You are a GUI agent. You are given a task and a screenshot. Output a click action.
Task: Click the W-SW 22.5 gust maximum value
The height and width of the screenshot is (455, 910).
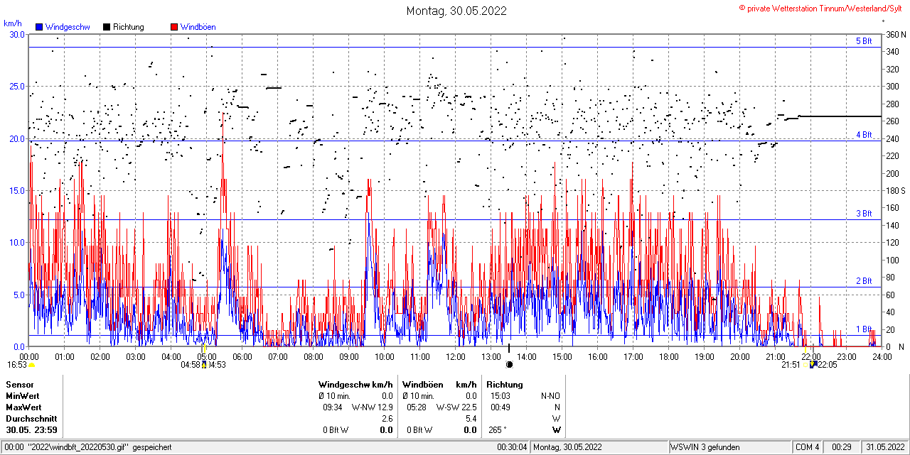[456, 407]
